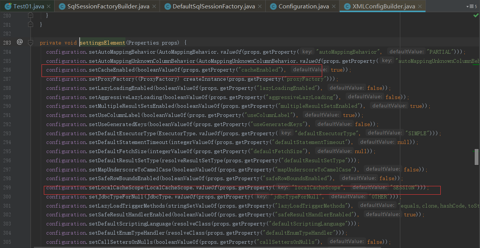Click setDefaultEnumTypeHandler method call

[127, 233]
